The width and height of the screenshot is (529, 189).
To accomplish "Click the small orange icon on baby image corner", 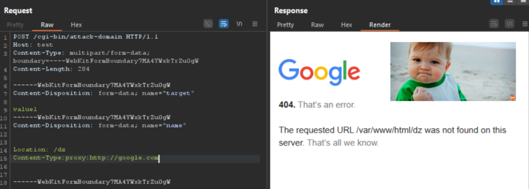I will (x=512, y=98).
